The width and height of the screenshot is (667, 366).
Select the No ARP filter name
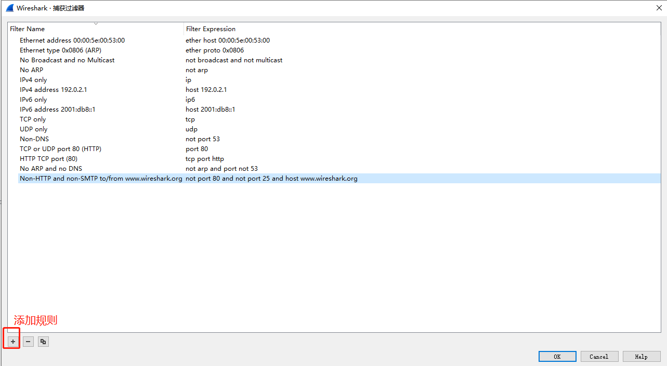click(31, 70)
